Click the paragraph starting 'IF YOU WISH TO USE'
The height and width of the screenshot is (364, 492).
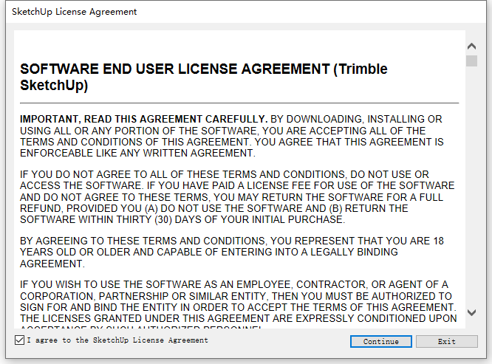[x=239, y=304]
